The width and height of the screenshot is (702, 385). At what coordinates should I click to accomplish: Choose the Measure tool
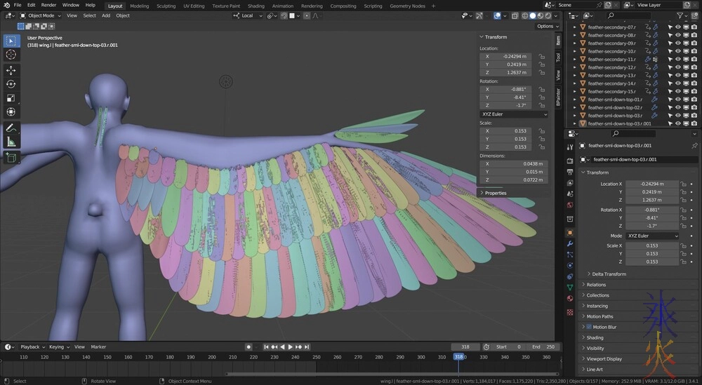click(x=11, y=142)
